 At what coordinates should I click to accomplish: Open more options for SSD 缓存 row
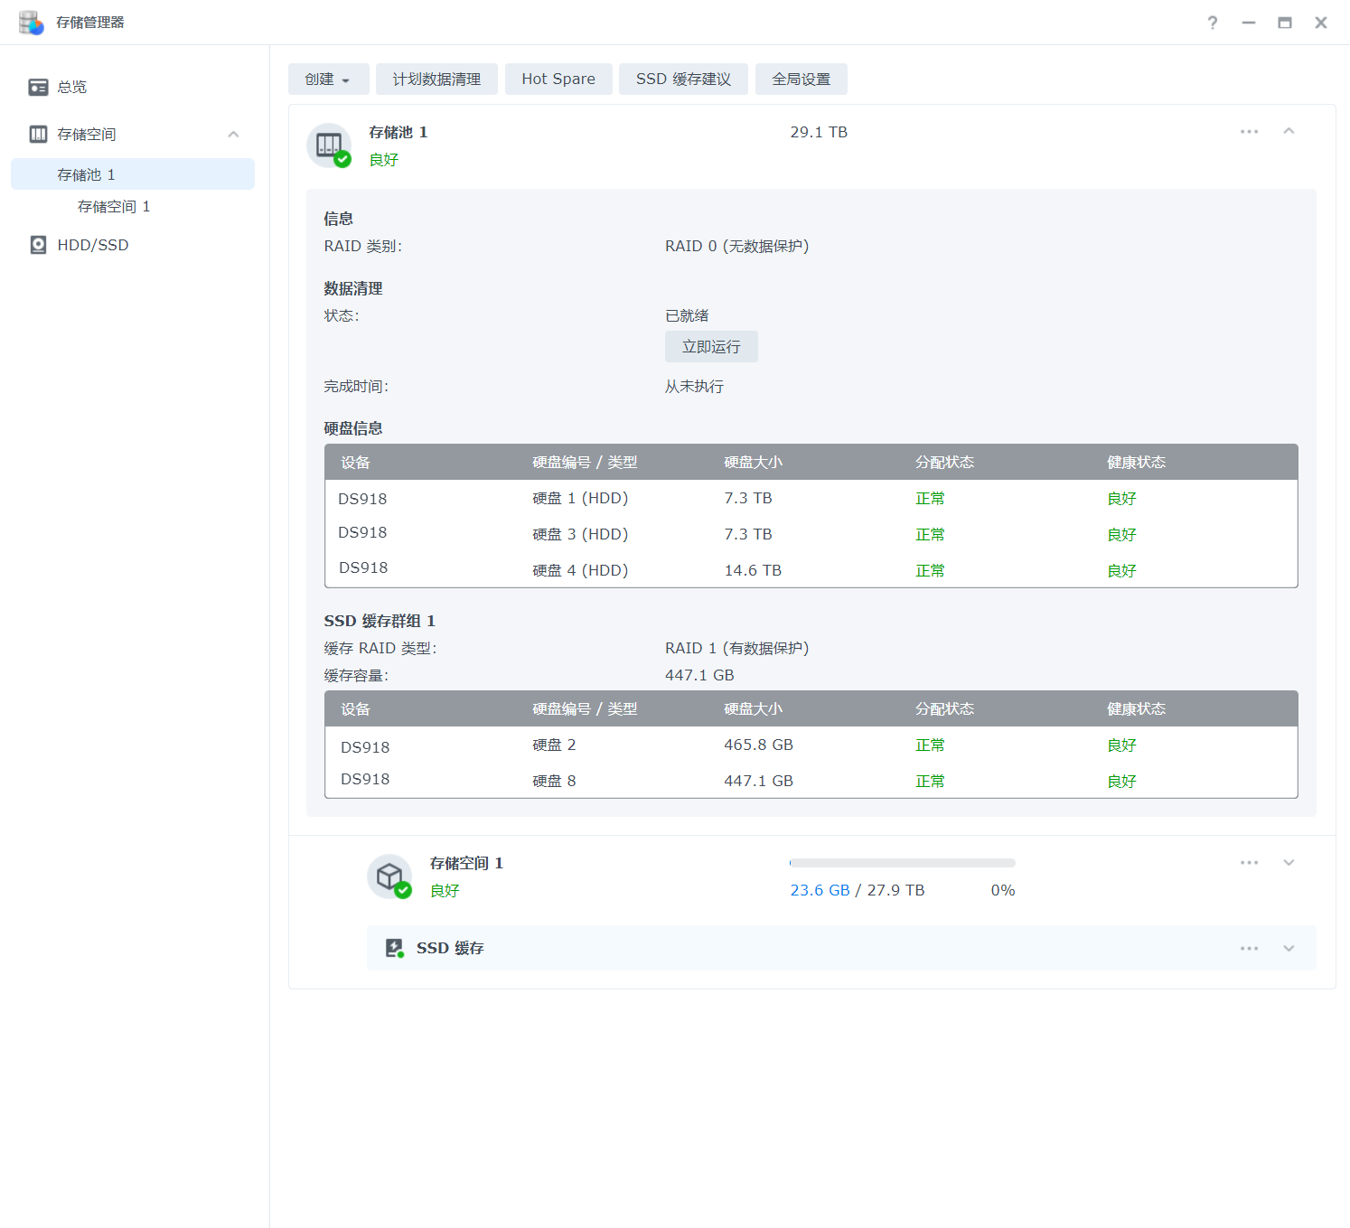point(1249,948)
